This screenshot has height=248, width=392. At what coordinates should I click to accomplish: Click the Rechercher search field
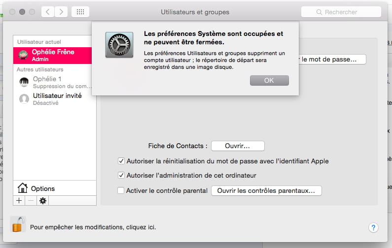point(341,12)
